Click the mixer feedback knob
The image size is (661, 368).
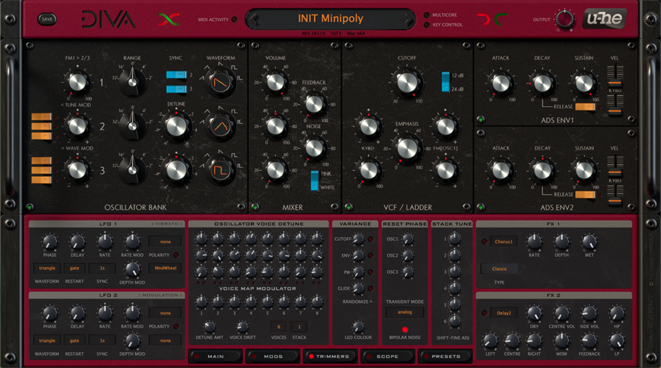pyautogui.click(x=314, y=104)
